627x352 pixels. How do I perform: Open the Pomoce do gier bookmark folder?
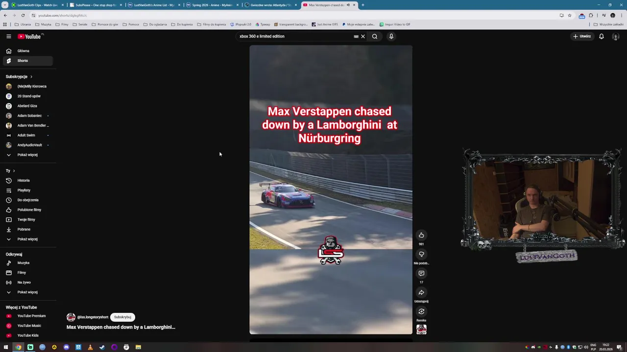105,24
